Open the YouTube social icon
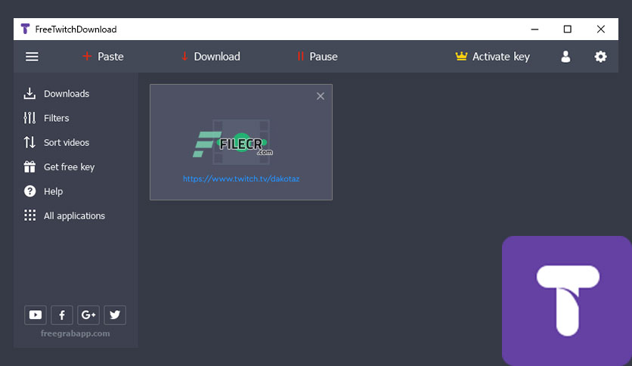 (x=36, y=315)
